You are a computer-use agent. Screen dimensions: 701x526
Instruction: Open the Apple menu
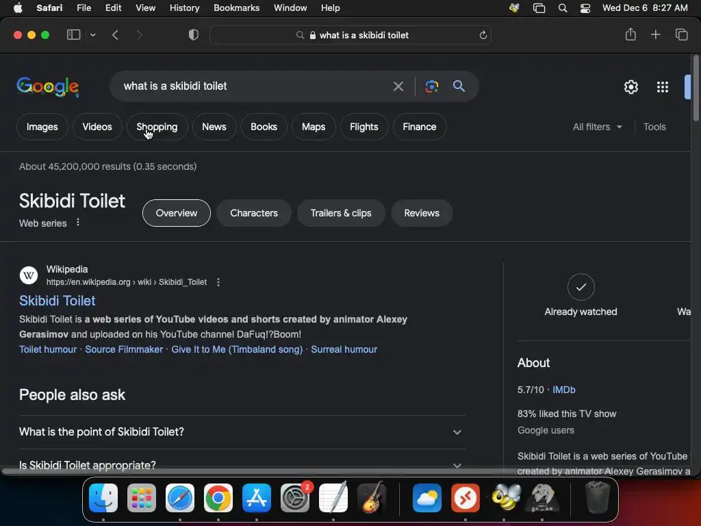tap(18, 8)
